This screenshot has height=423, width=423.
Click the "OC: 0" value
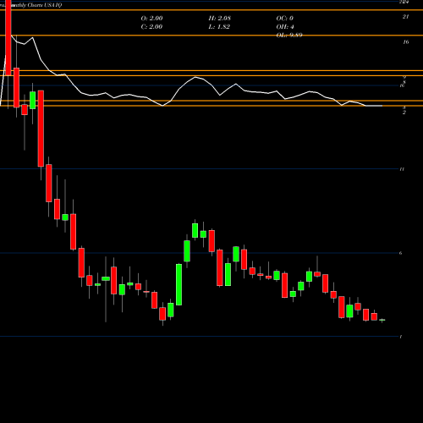point(285,19)
